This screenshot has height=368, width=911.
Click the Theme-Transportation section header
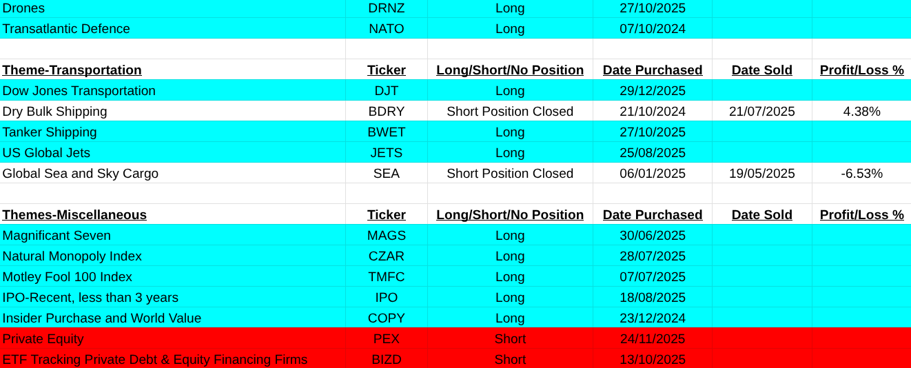click(72, 70)
